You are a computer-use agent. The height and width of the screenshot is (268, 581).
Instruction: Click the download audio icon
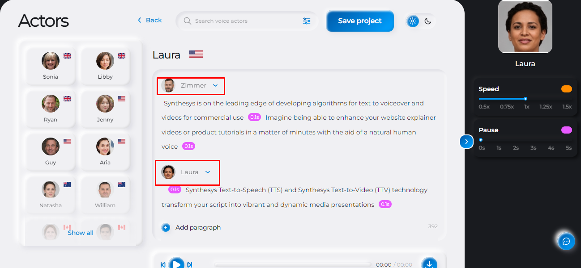(x=429, y=264)
